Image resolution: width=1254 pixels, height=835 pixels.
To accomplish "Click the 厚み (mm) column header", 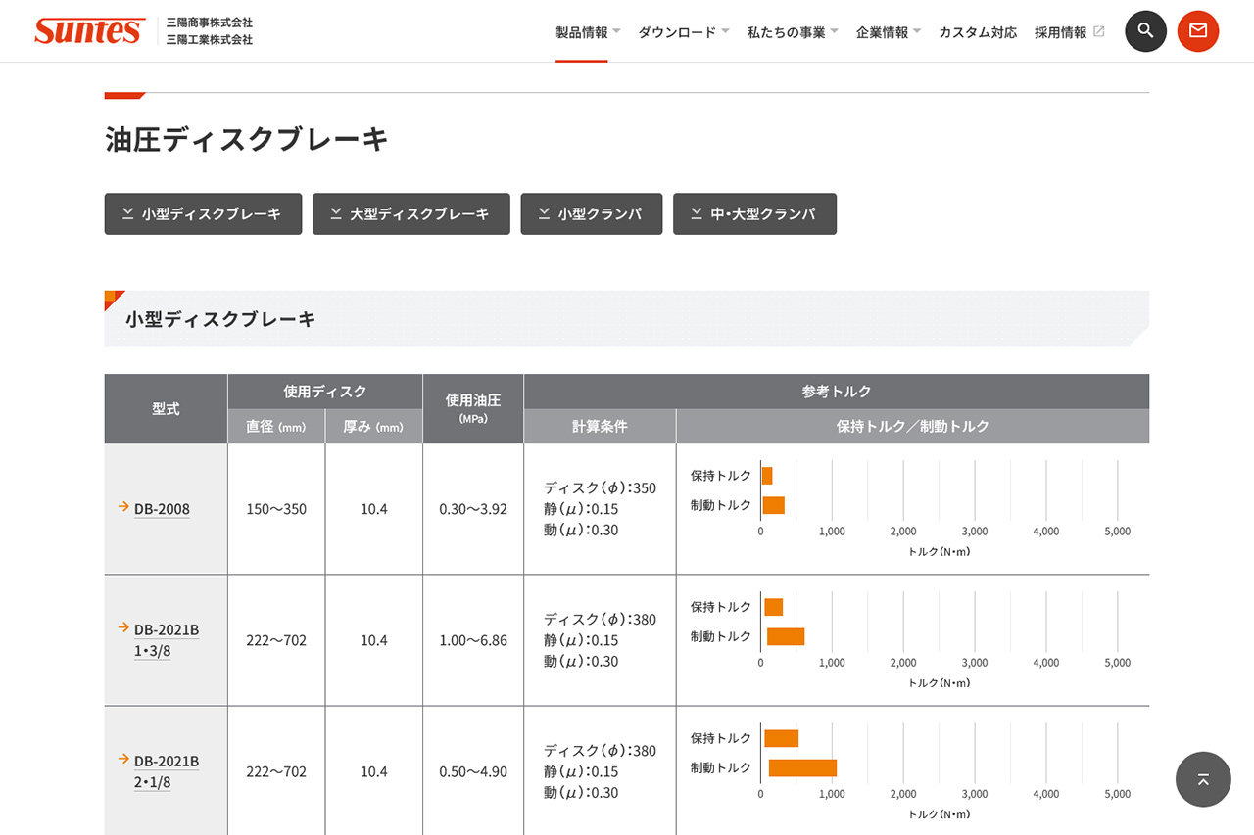I will pos(374,427).
